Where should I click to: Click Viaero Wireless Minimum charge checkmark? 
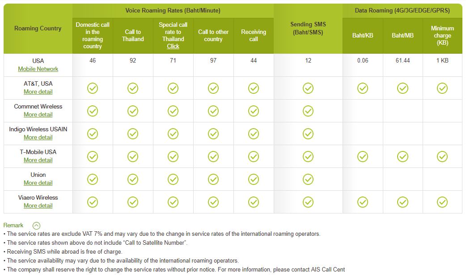pos(442,202)
